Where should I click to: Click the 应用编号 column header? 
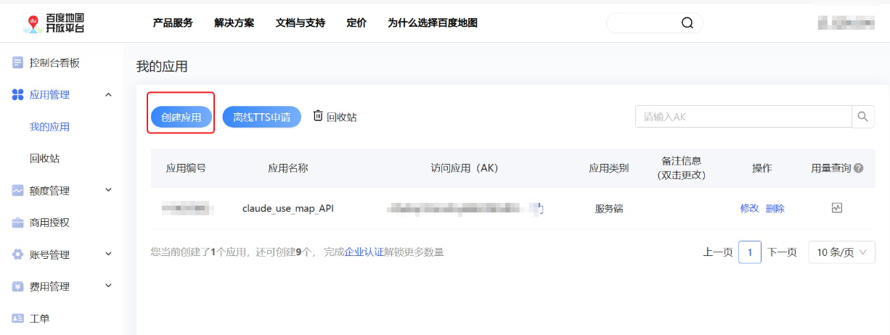(186, 168)
